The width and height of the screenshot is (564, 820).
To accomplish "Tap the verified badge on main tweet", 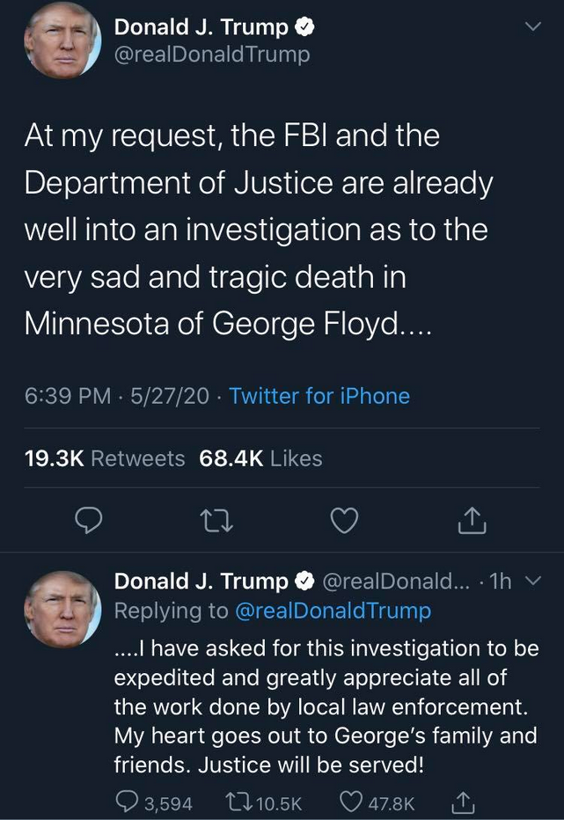I will click(305, 26).
